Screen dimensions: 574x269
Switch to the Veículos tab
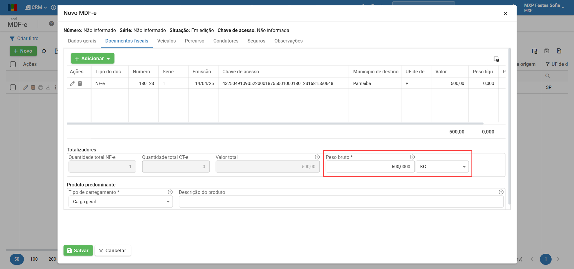166,41
